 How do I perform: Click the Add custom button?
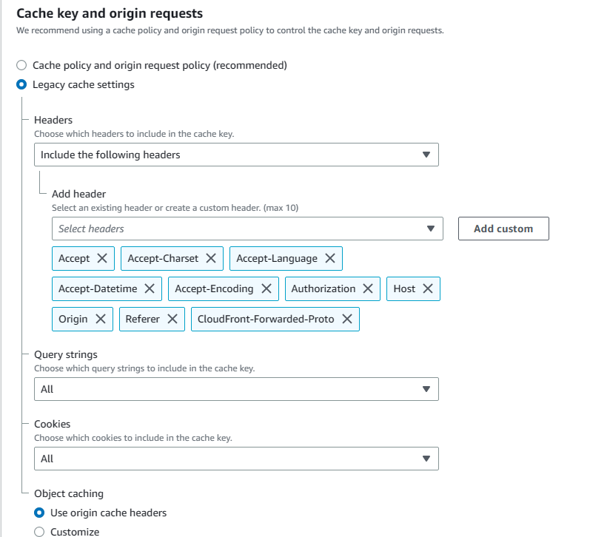click(503, 229)
